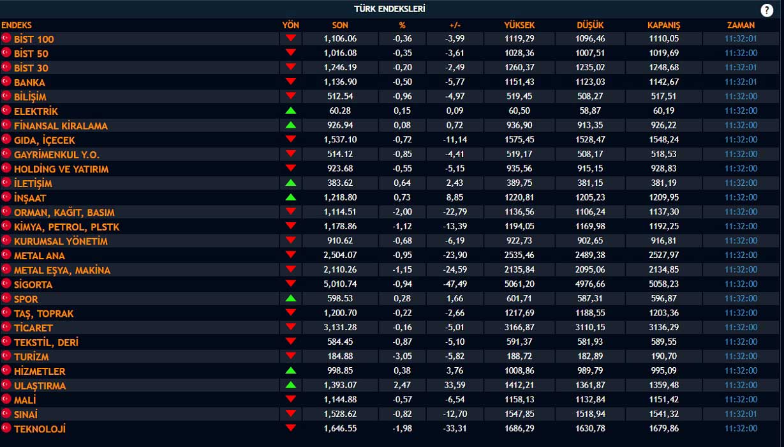The image size is (784, 447).
Task: Open the HOLDİNG VE YATIRIM index name
Action: (61, 169)
